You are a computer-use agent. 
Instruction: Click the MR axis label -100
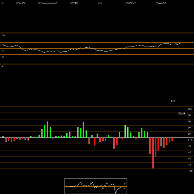(x=190, y=171)
